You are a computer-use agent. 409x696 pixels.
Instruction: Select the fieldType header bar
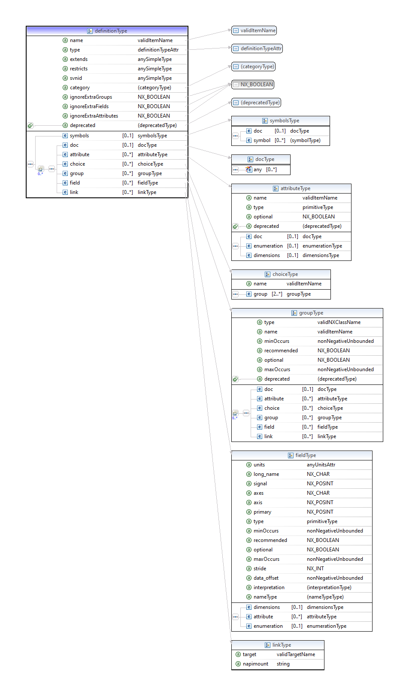coord(302,455)
